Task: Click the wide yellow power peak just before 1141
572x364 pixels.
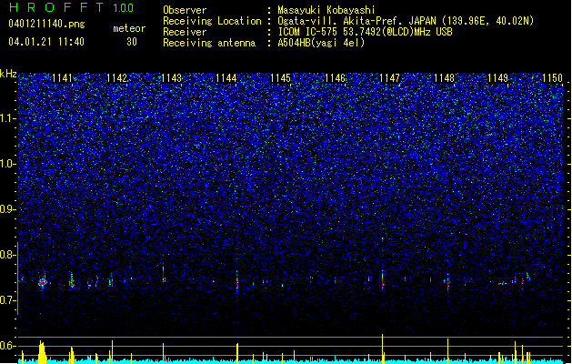Action: click(x=42, y=352)
